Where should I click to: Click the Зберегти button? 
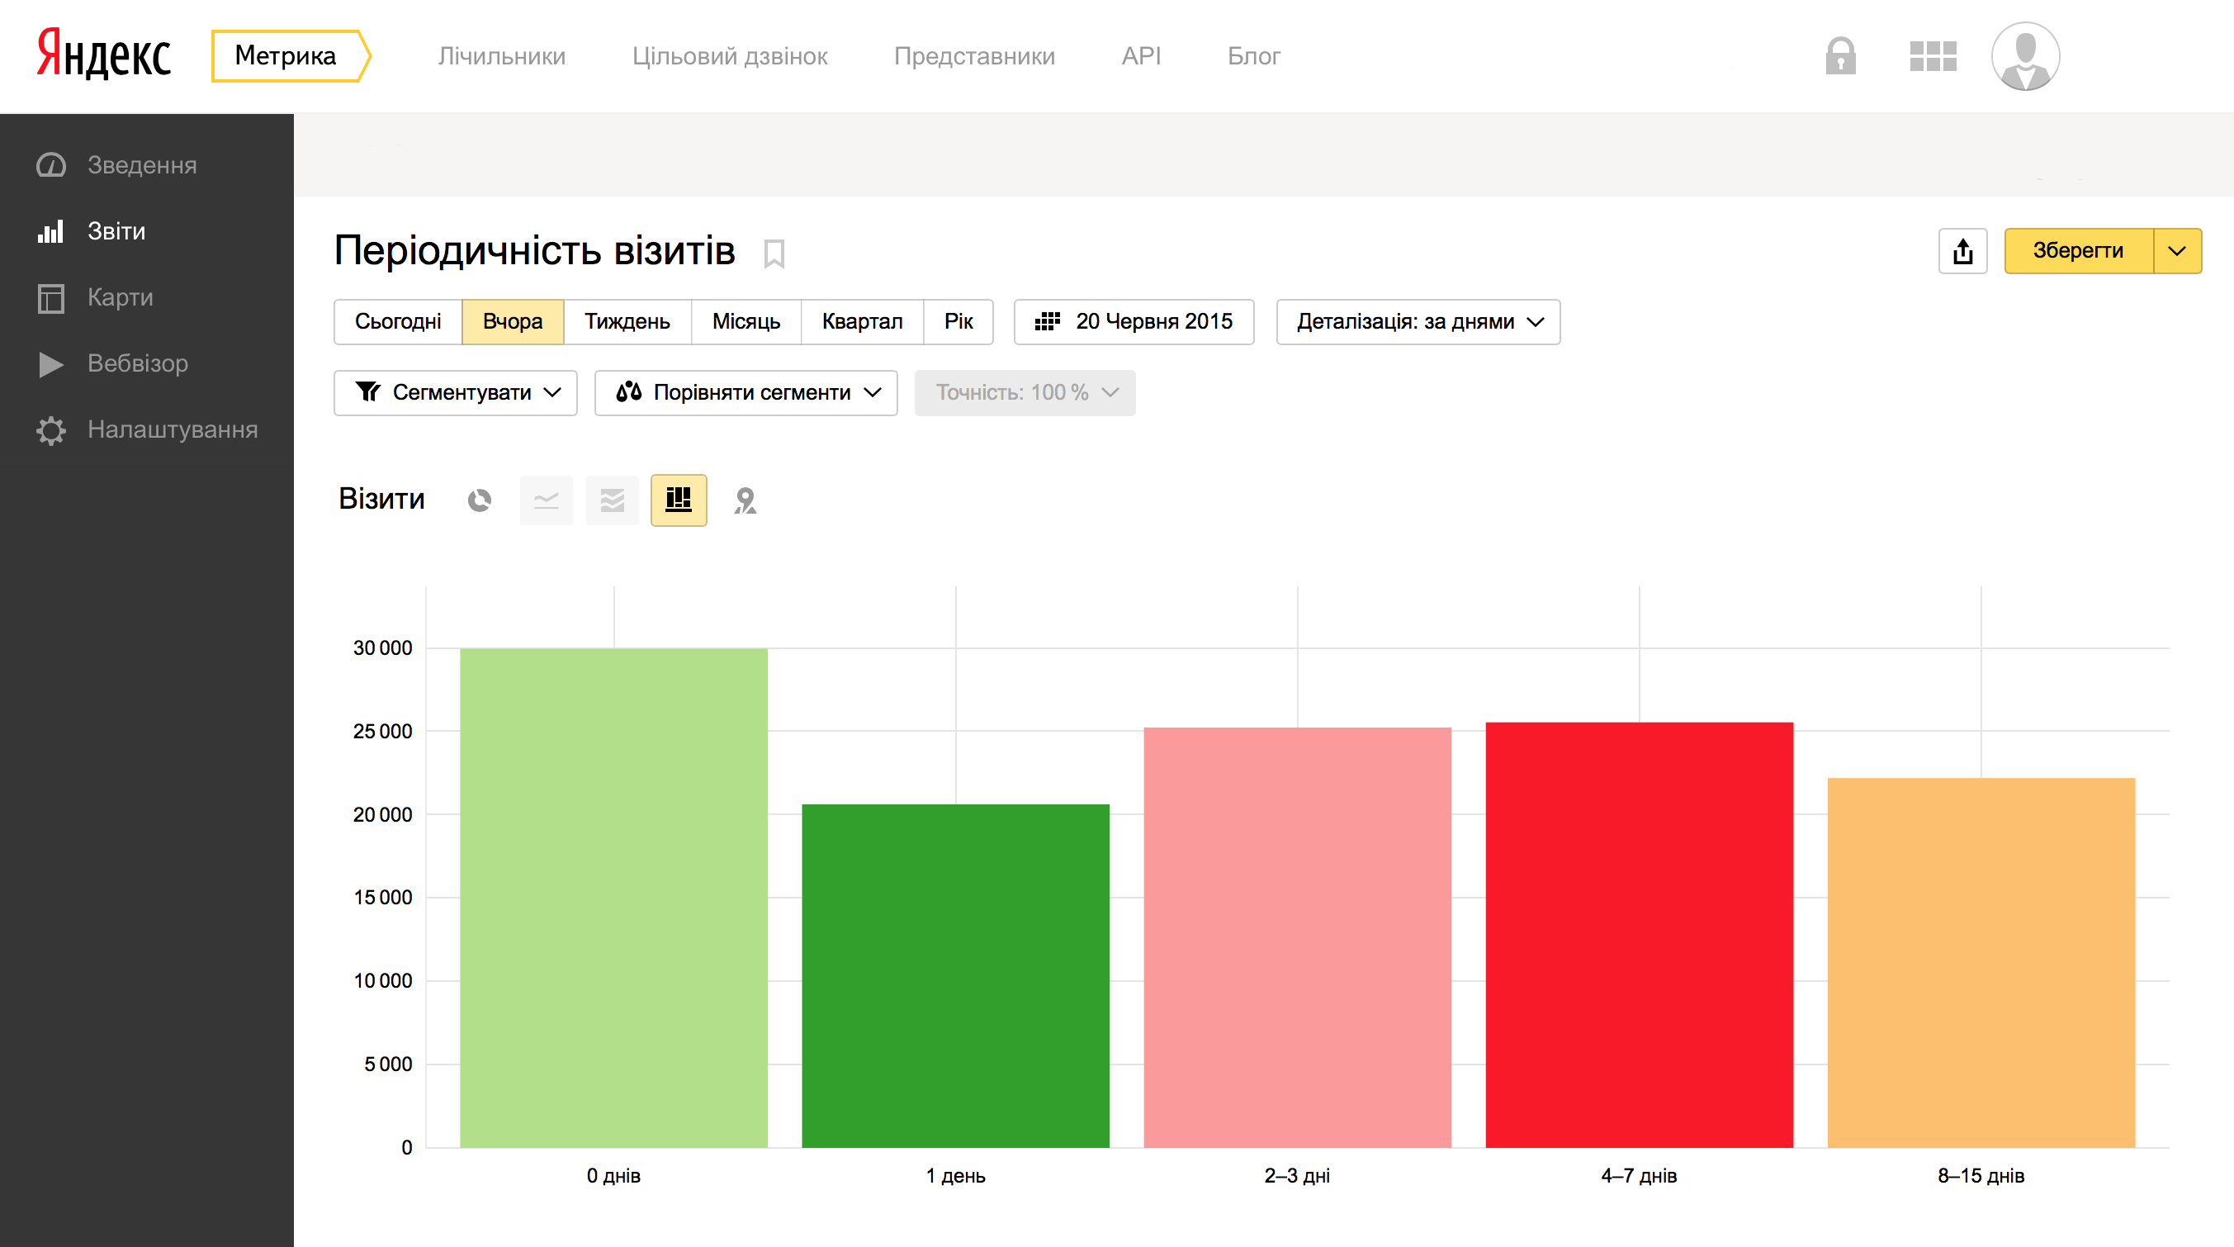pyautogui.click(x=2078, y=251)
